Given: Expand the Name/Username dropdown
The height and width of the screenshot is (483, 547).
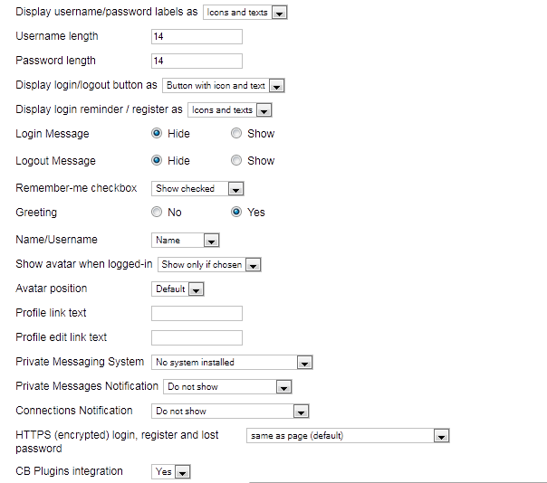Looking at the screenshot, I should coord(186,241).
